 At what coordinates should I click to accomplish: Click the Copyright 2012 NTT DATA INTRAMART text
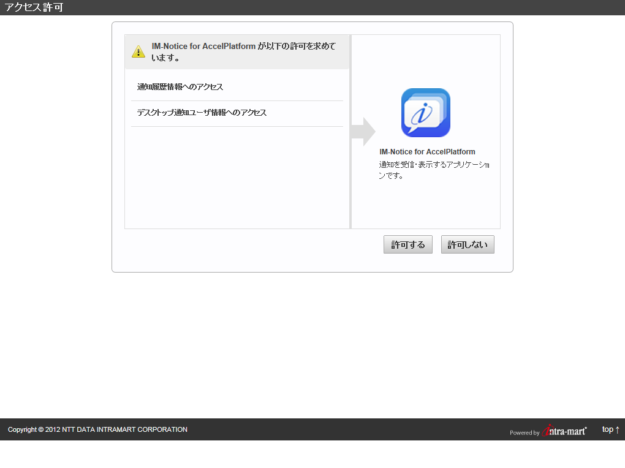(97, 429)
